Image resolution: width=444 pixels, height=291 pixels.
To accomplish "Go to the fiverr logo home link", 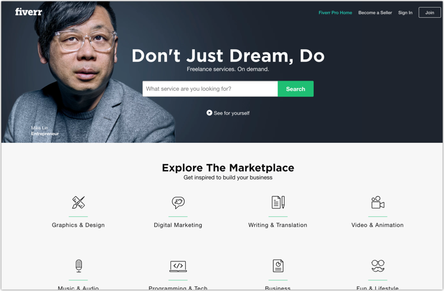I will (28, 12).
